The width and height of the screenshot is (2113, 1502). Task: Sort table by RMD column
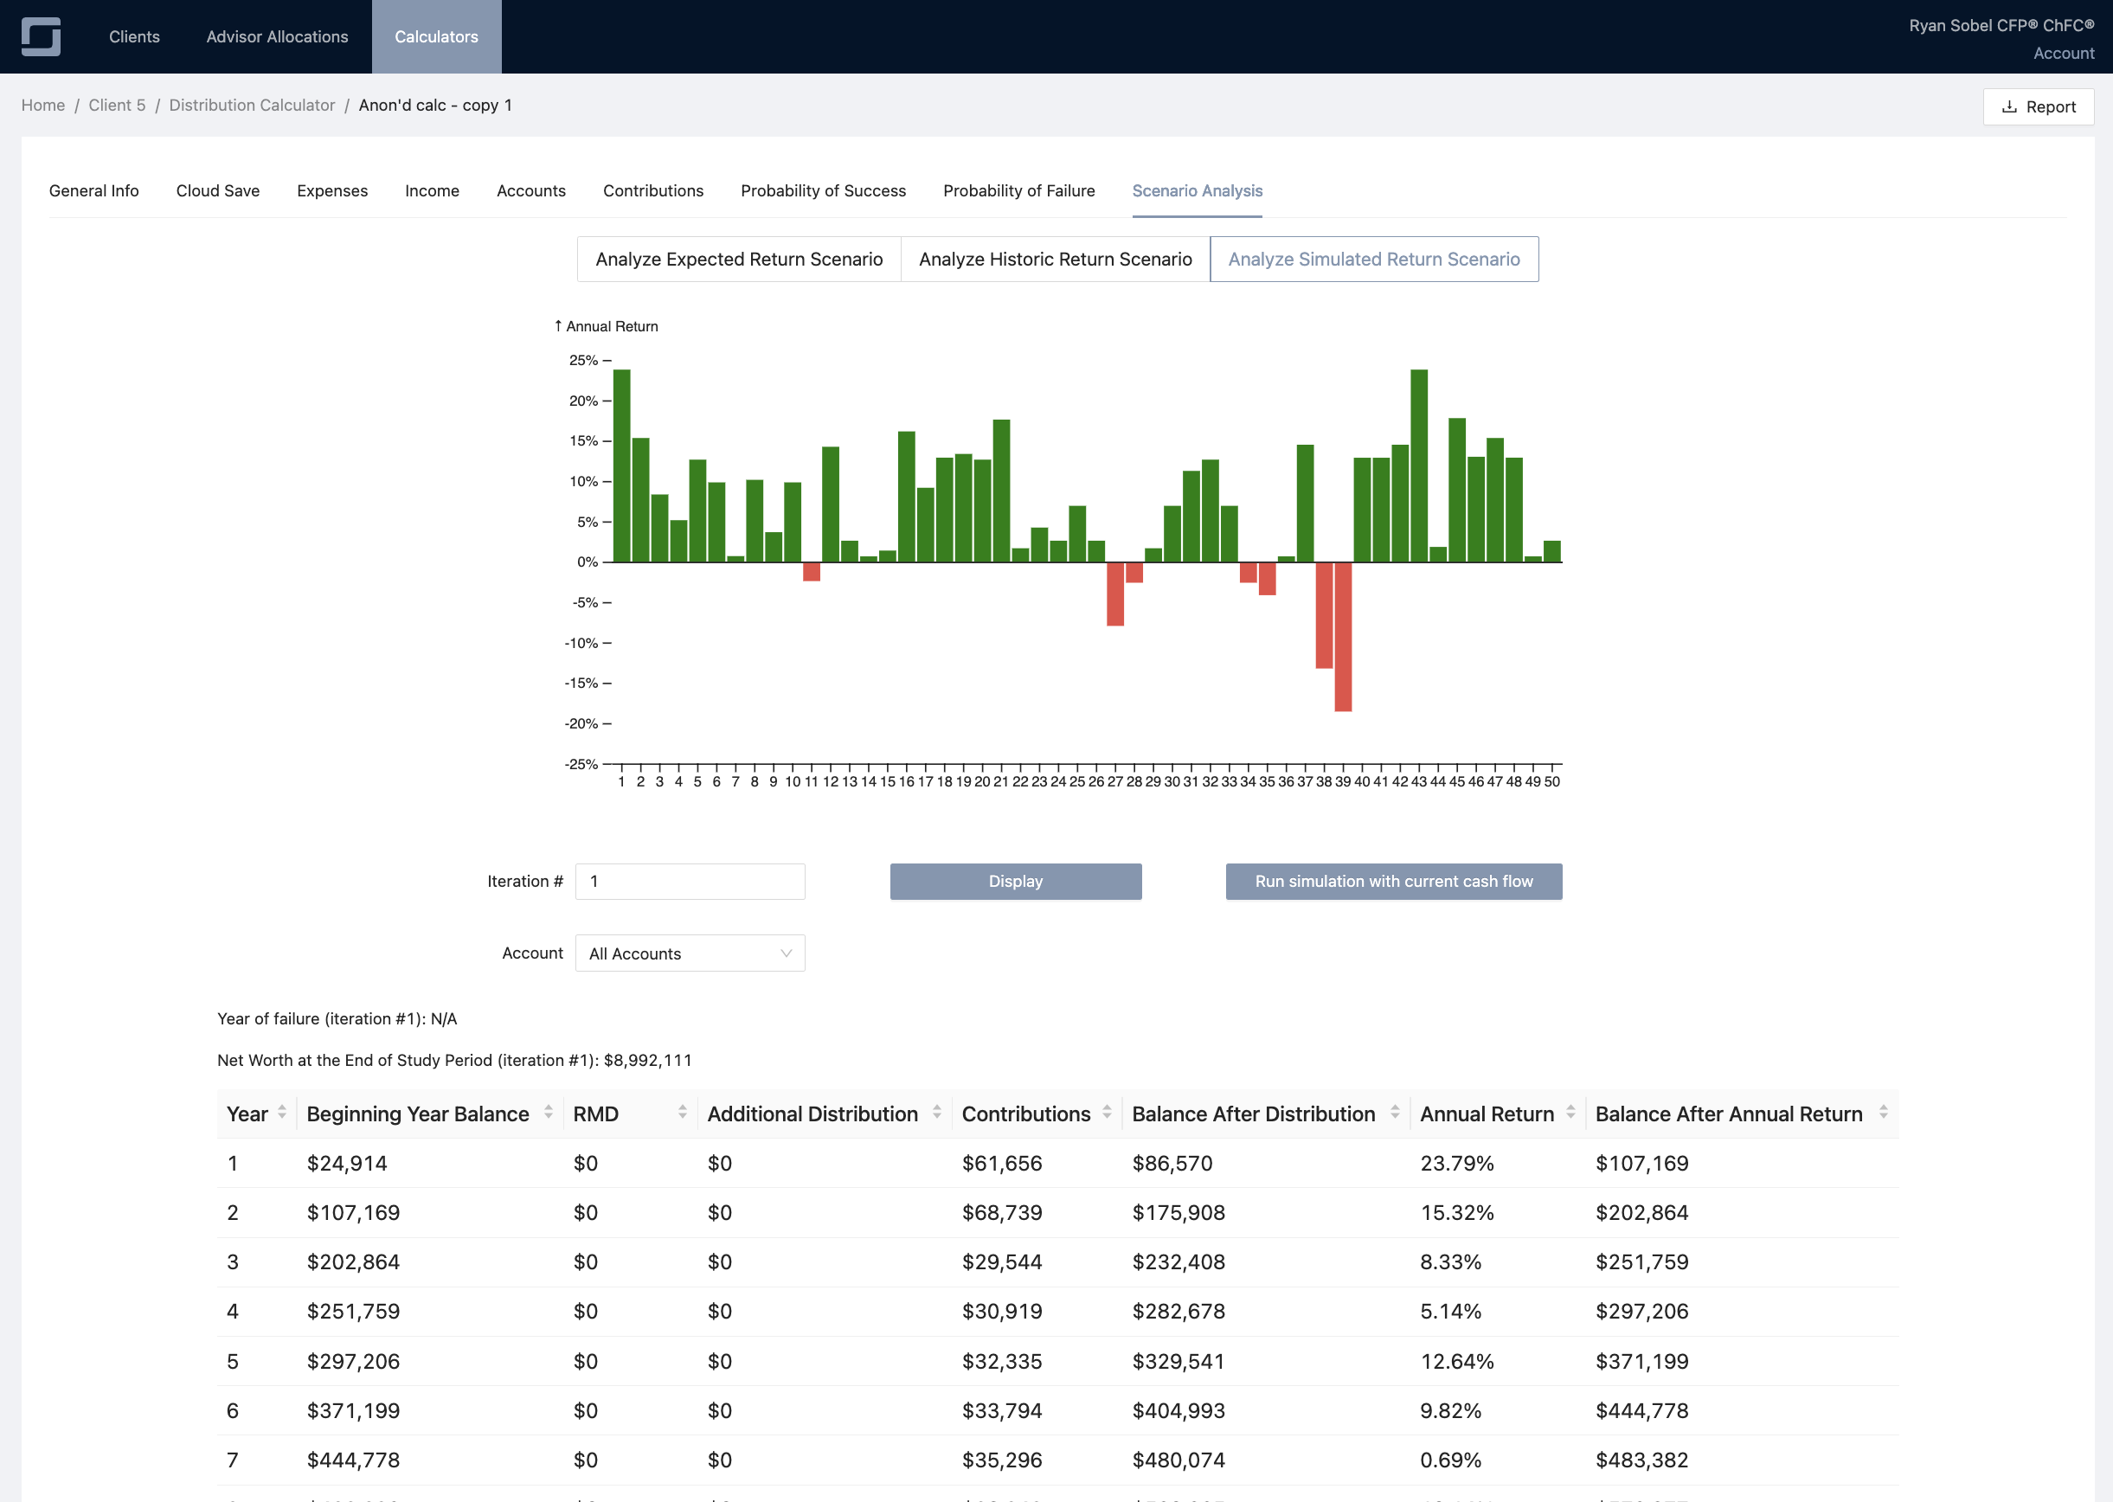point(683,1113)
